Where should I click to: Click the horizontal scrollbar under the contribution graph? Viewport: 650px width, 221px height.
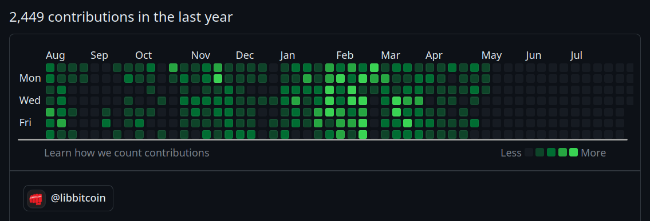[322, 139]
